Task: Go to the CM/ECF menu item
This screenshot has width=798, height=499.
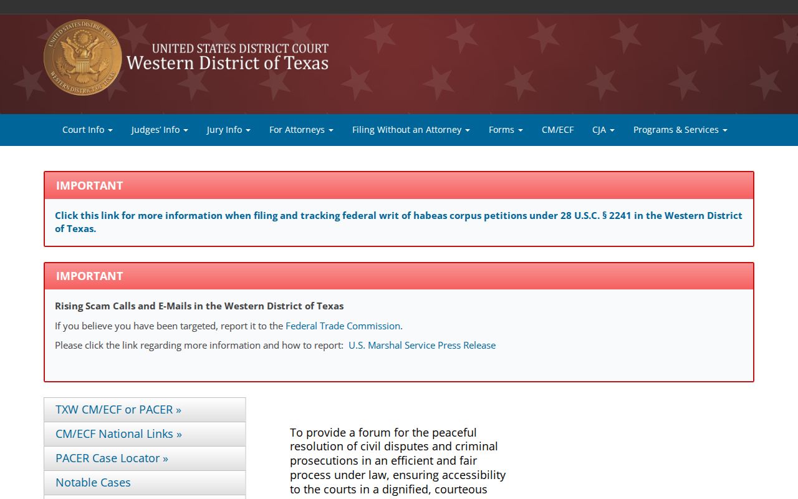Action: click(x=557, y=130)
